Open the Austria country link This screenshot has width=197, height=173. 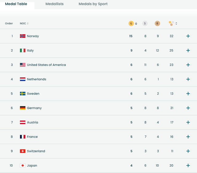point(33,122)
